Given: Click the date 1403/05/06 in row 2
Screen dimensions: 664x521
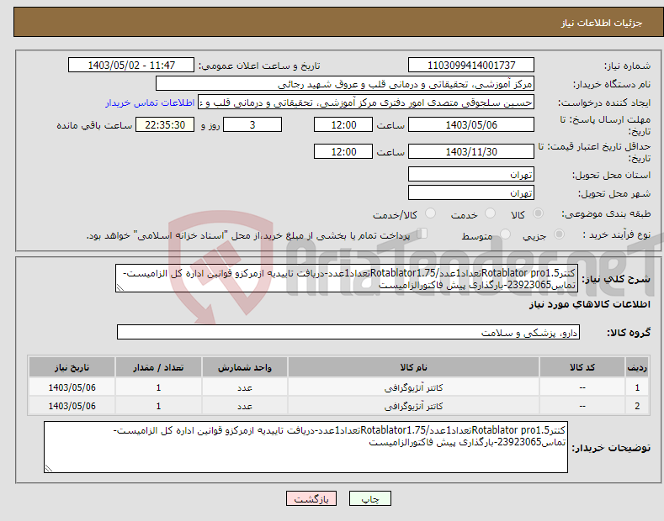Looking at the screenshot, I should (x=72, y=406).
